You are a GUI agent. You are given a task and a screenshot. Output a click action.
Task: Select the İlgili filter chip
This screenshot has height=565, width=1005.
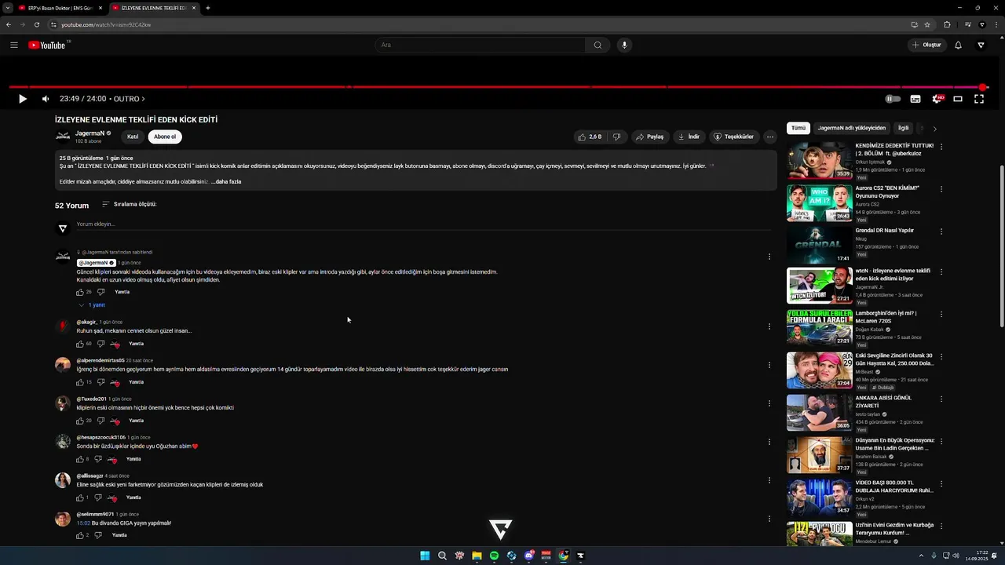click(903, 128)
